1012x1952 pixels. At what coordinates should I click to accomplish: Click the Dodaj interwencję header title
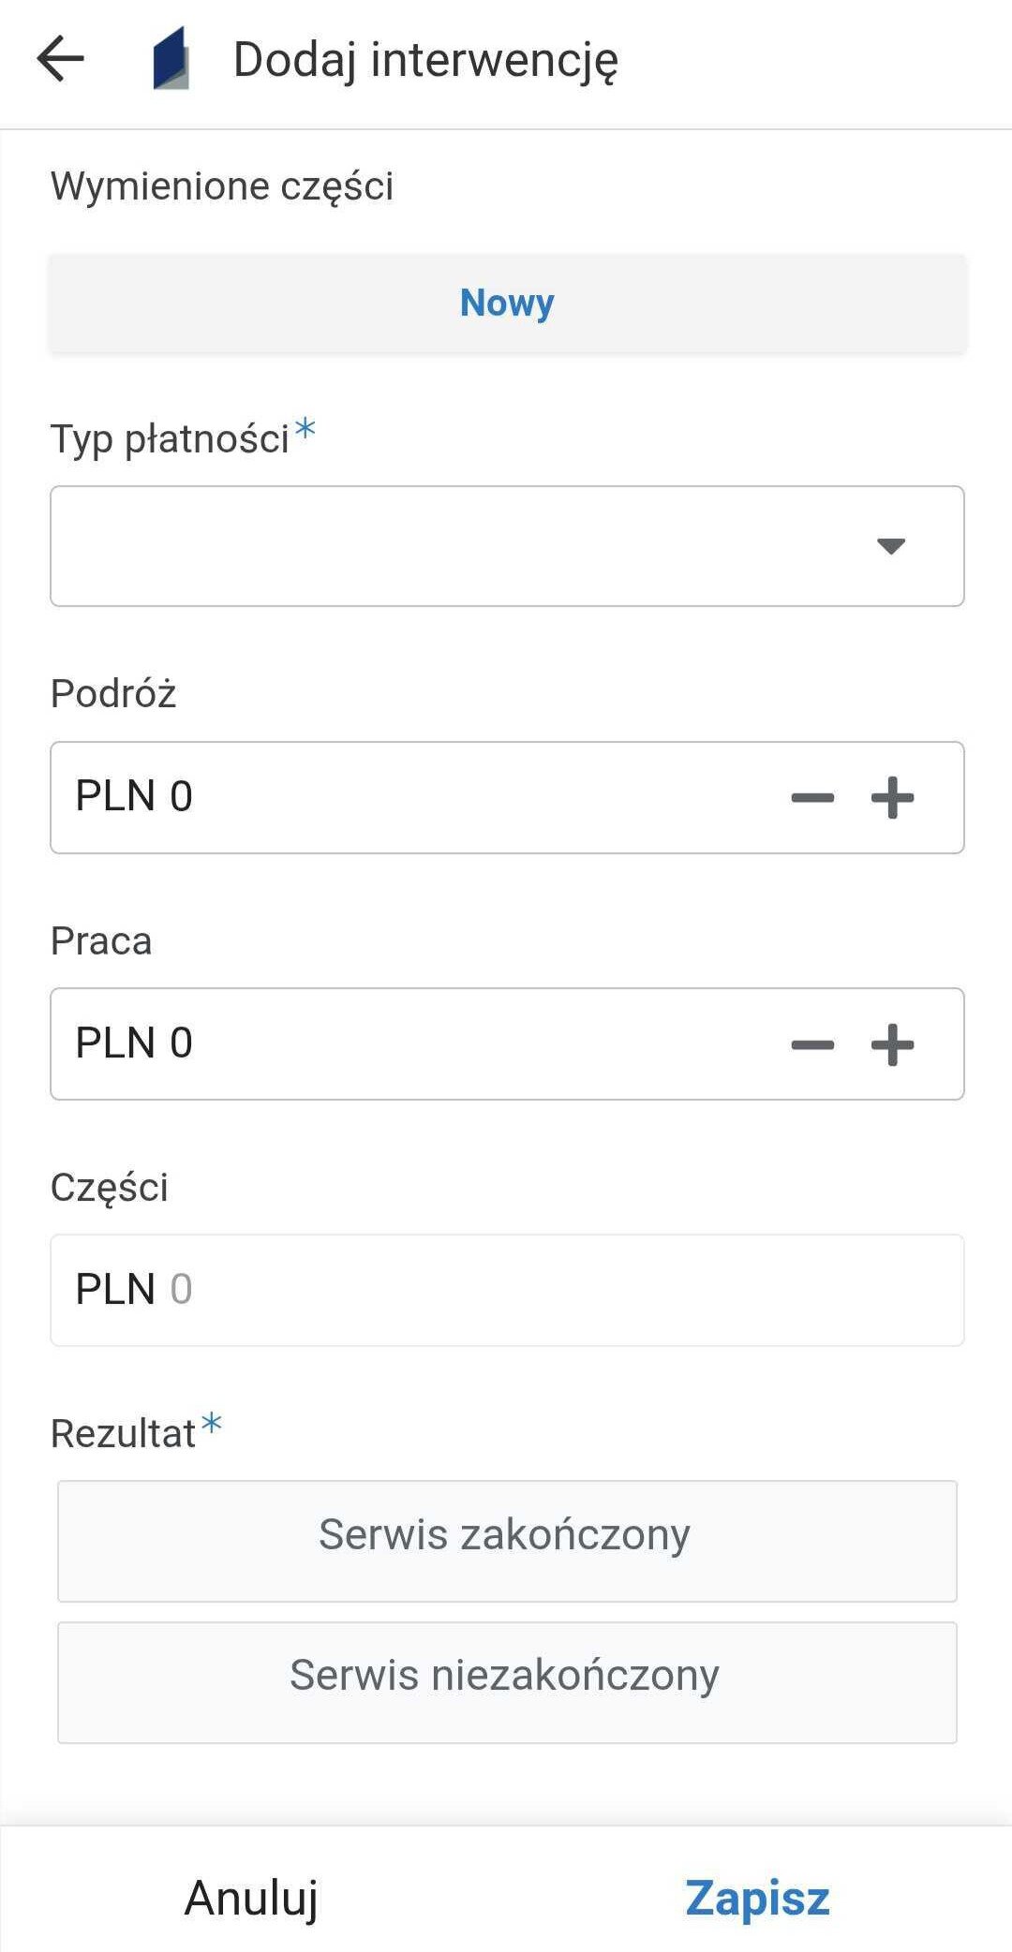(x=425, y=60)
